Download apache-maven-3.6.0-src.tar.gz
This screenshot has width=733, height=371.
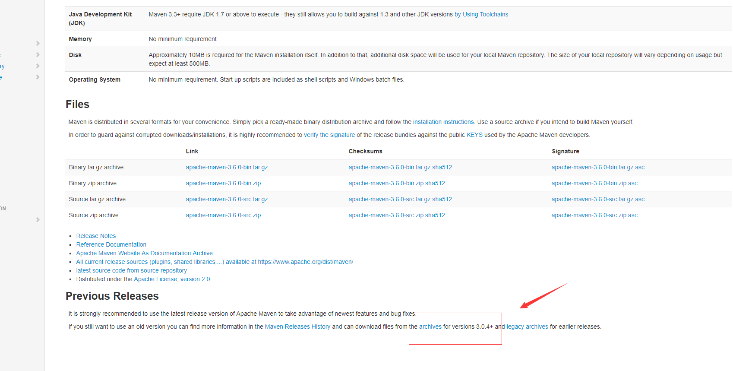point(227,199)
